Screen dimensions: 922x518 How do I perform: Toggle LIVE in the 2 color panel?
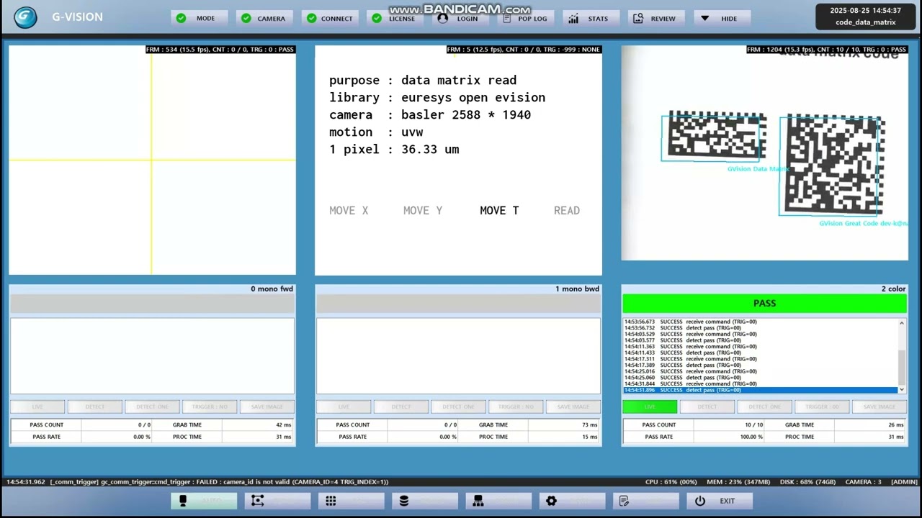(x=650, y=406)
